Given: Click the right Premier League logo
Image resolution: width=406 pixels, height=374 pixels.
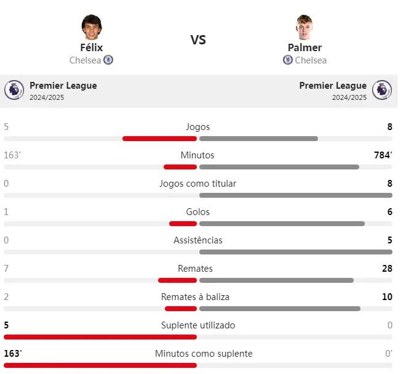Looking at the screenshot, I should coord(382,90).
